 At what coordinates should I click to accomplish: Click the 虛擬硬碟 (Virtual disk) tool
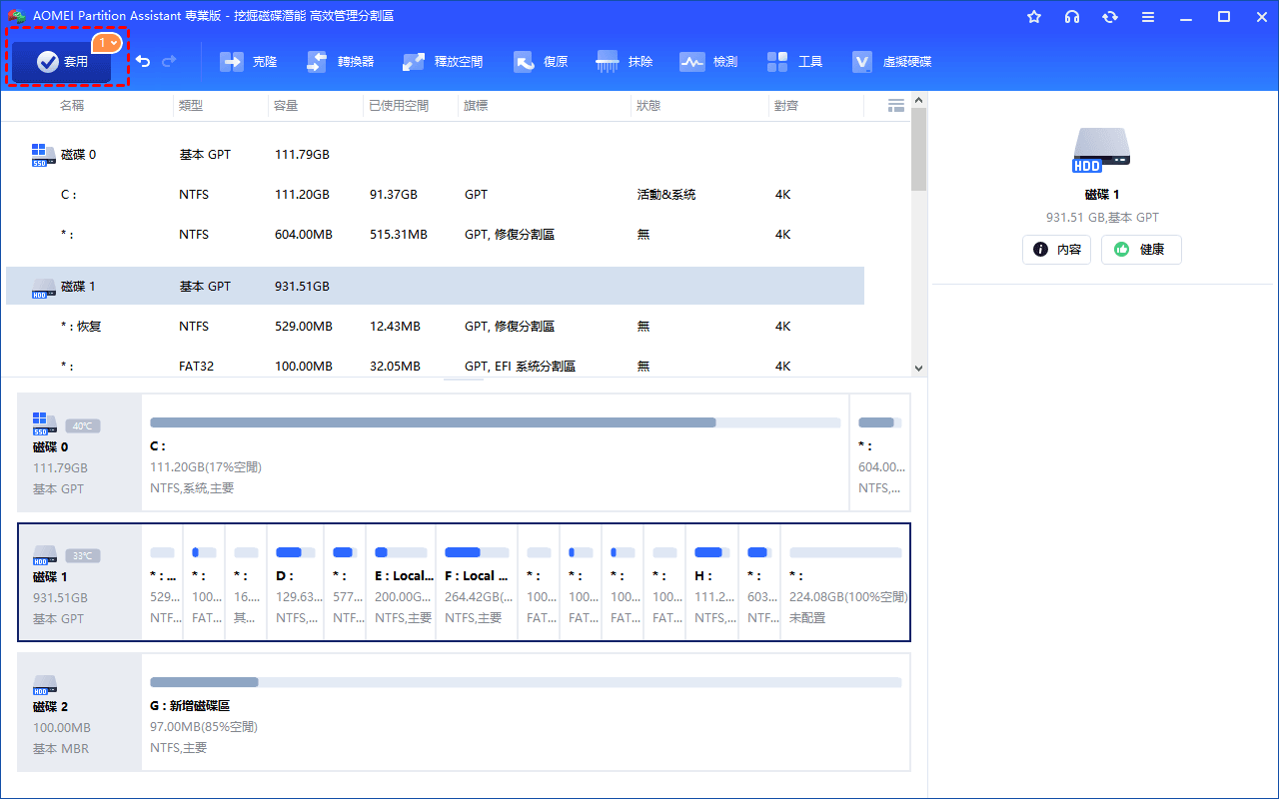click(891, 62)
